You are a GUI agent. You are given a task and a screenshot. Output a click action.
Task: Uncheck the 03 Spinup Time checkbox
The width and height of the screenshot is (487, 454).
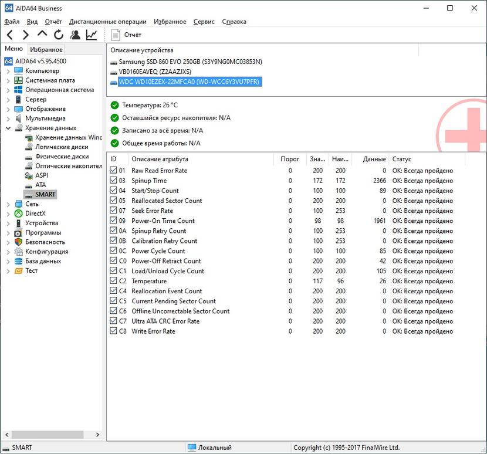tap(113, 180)
